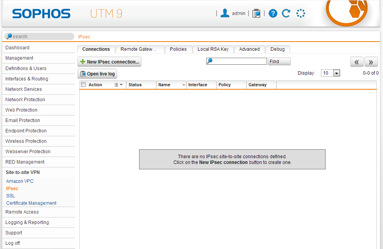
Task: Click the menu search input field
Action: (39, 36)
